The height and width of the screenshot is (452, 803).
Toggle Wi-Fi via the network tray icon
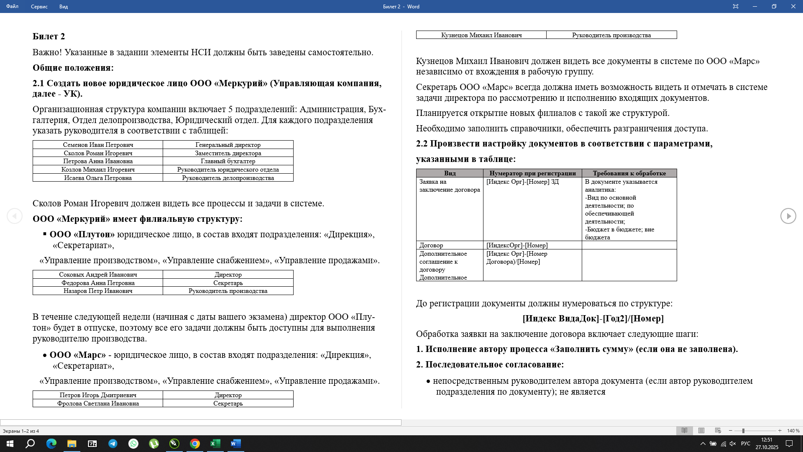(723, 444)
